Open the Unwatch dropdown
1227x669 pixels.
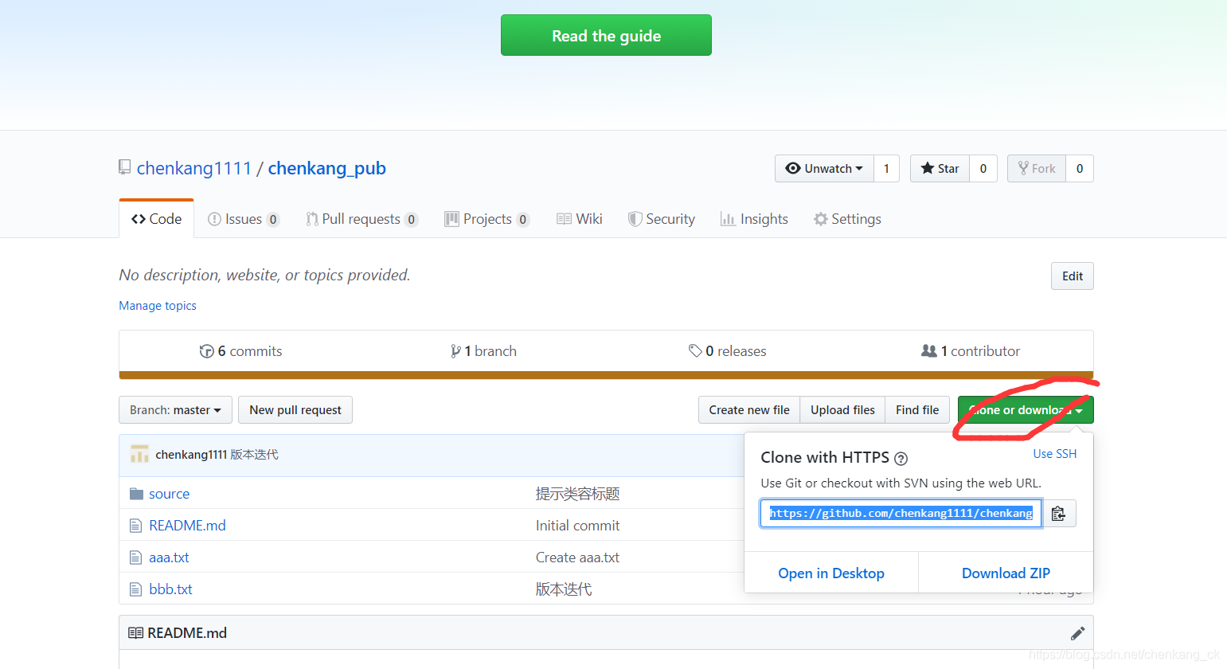(x=824, y=168)
